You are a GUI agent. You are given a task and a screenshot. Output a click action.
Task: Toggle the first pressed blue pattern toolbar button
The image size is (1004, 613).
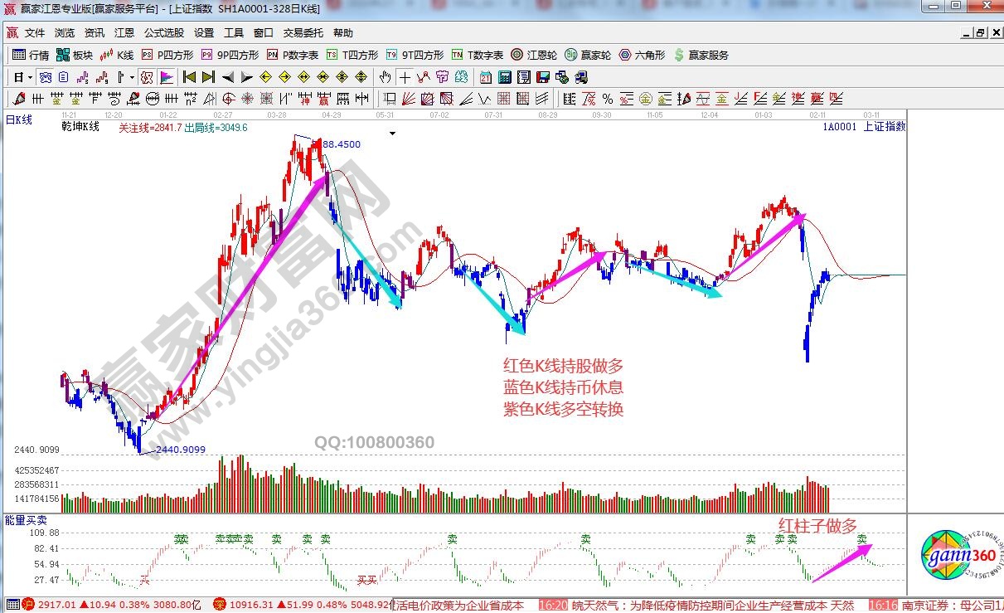click(46, 77)
